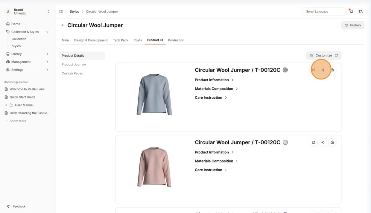Share the gray Circular Wool Jumper
This screenshot has width=371, height=213.
pyautogui.click(x=323, y=70)
